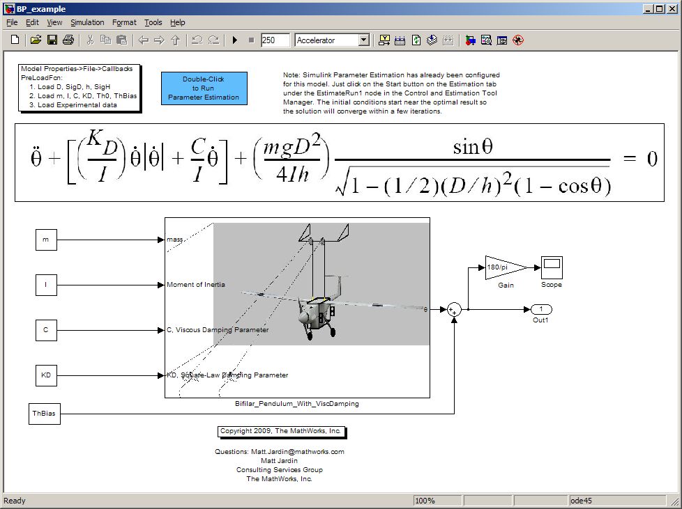Print the model with the printer icon
The width and height of the screenshot is (682, 509).
[x=68, y=40]
